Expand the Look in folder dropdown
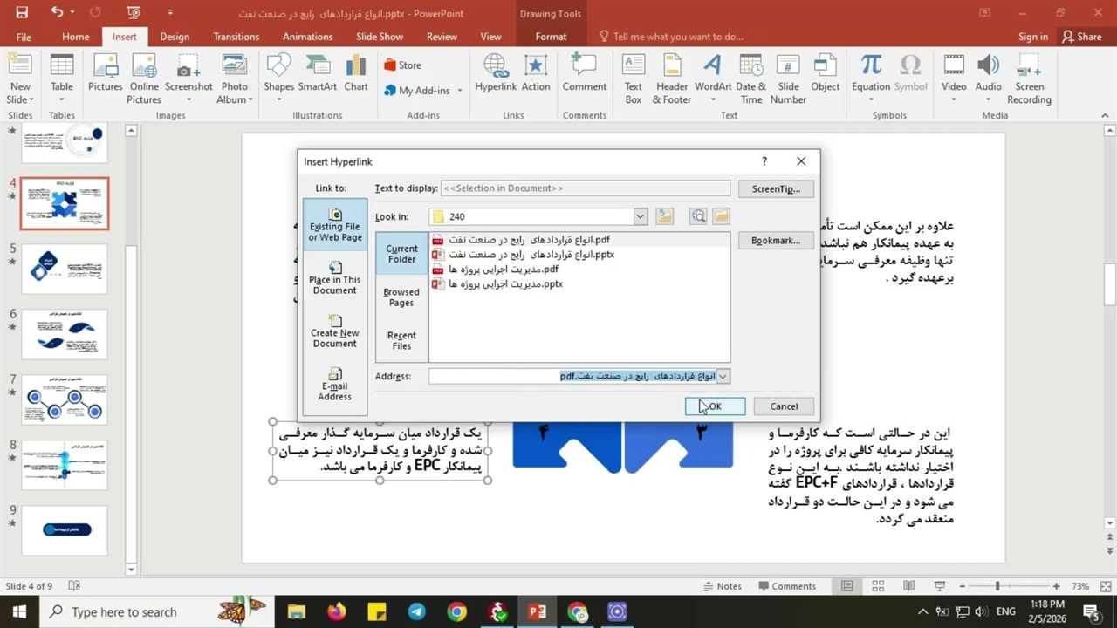1117x628 pixels. pos(640,216)
